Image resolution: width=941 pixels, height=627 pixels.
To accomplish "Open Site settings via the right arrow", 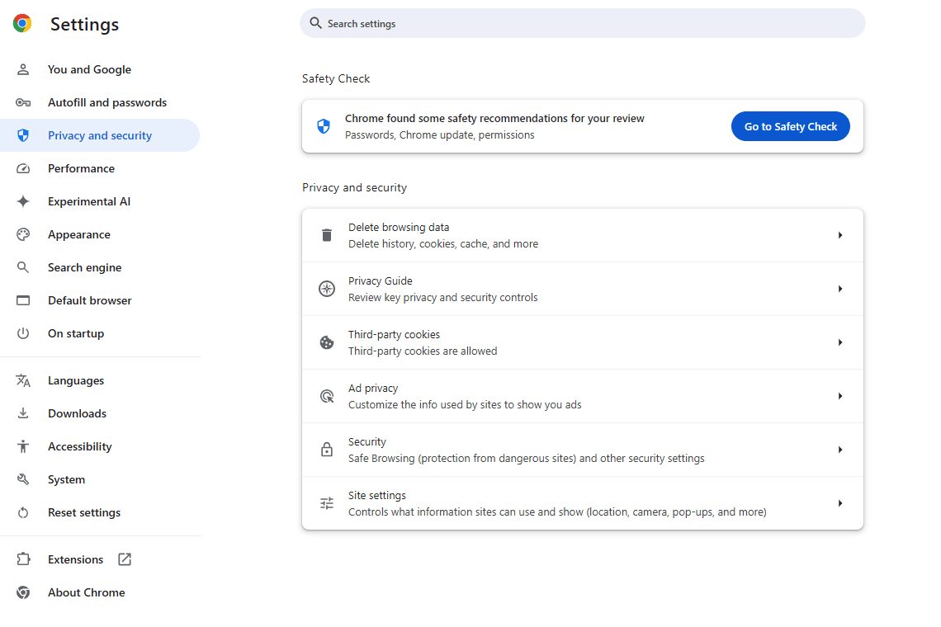I will (840, 503).
